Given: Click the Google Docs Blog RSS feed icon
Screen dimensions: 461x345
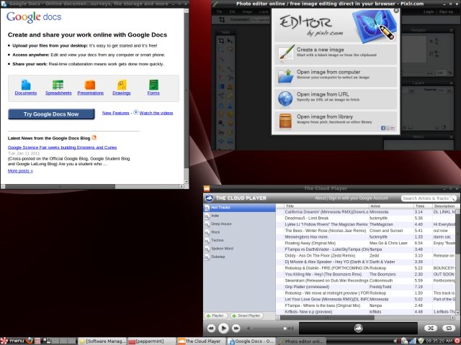Looking at the screenshot, I should pyautogui.click(x=94, y=137).
